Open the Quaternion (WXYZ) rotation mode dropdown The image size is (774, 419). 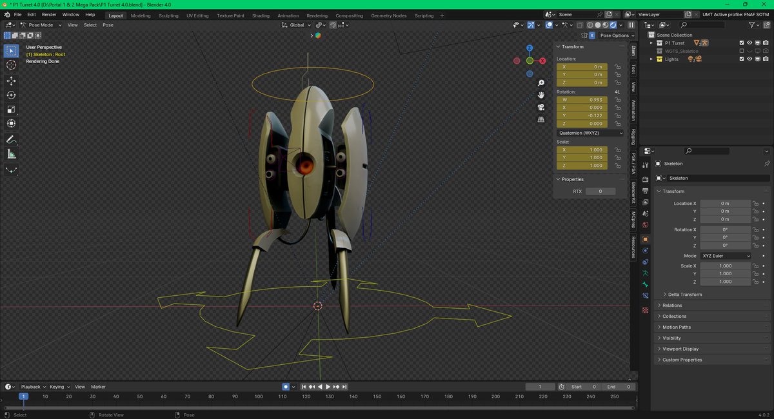(x=590, y=133)
